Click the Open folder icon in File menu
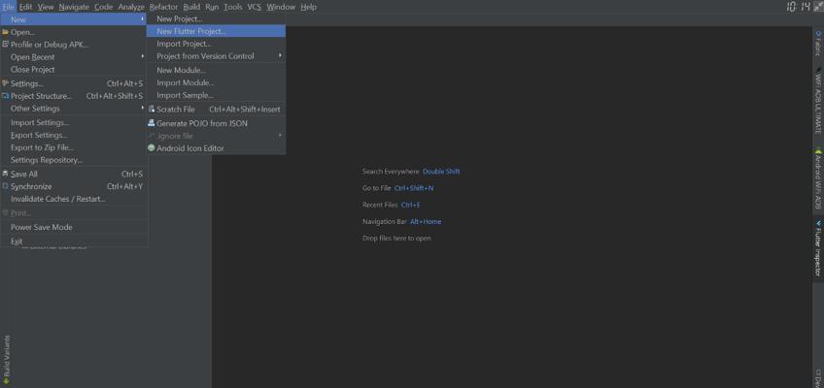Screen dimensions: 824x388 coord(5,32)
